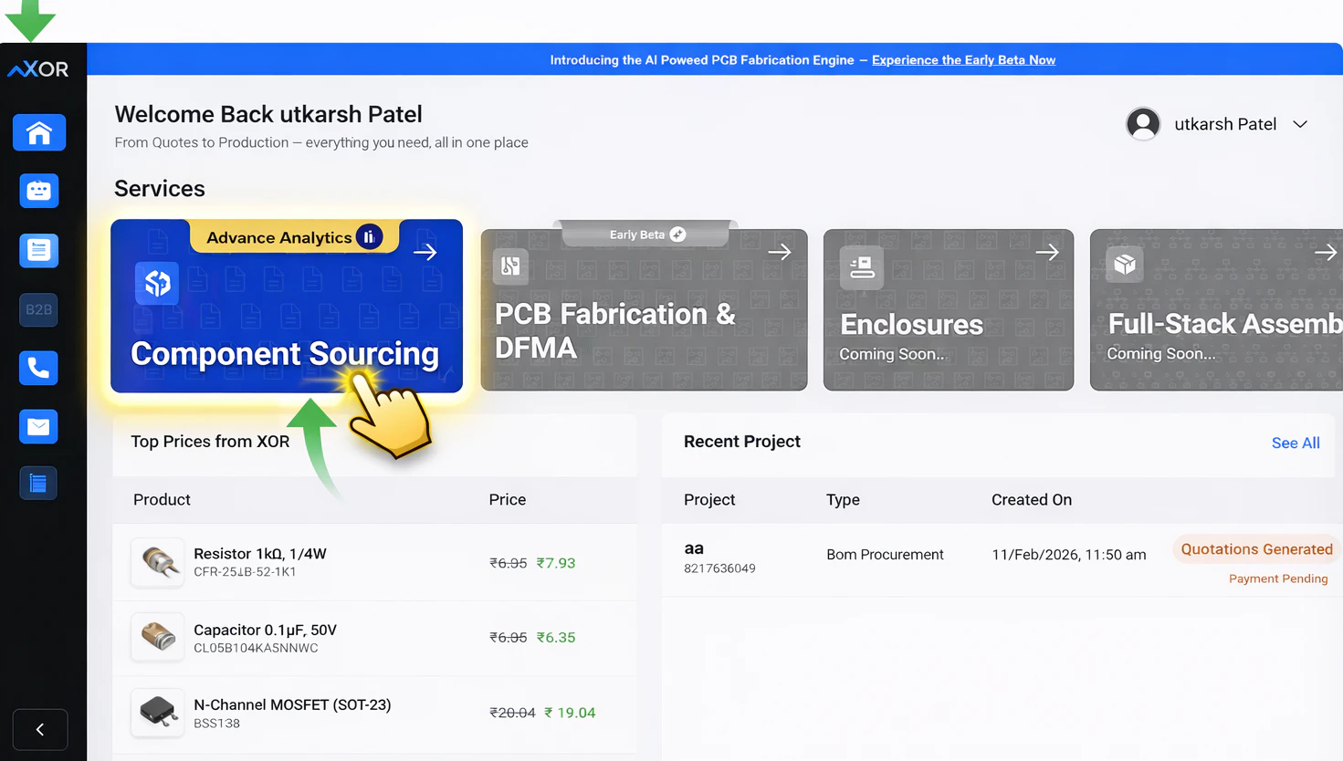The image size is (1343, 761).
Task: Click the Product column header
Action: (162, 500)
